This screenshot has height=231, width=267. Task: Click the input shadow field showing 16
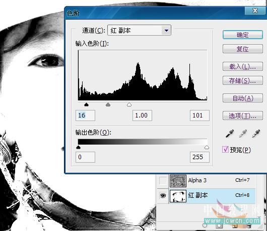pos(85,115)
